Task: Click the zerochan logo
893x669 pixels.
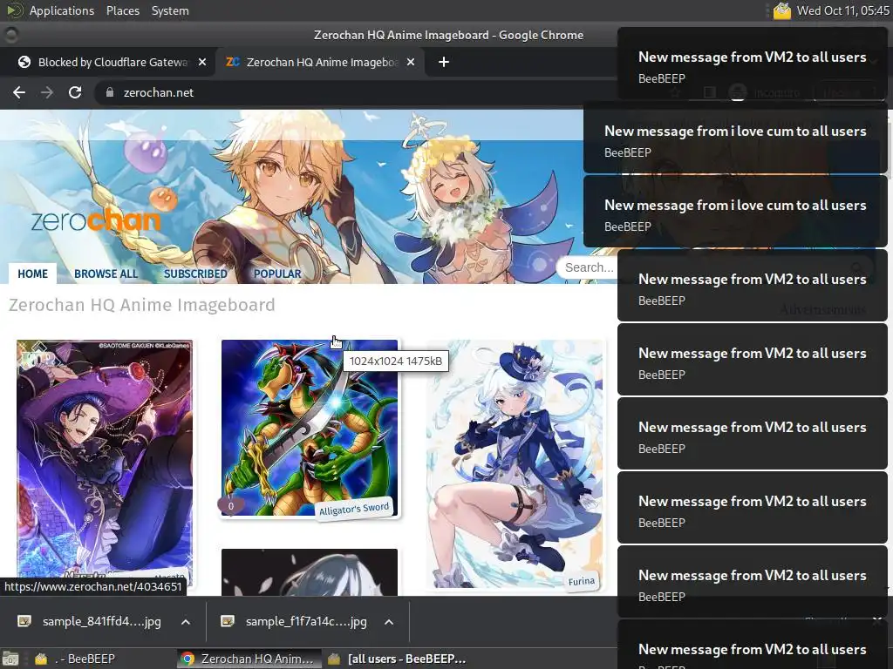Action: (x=96, y=220)
